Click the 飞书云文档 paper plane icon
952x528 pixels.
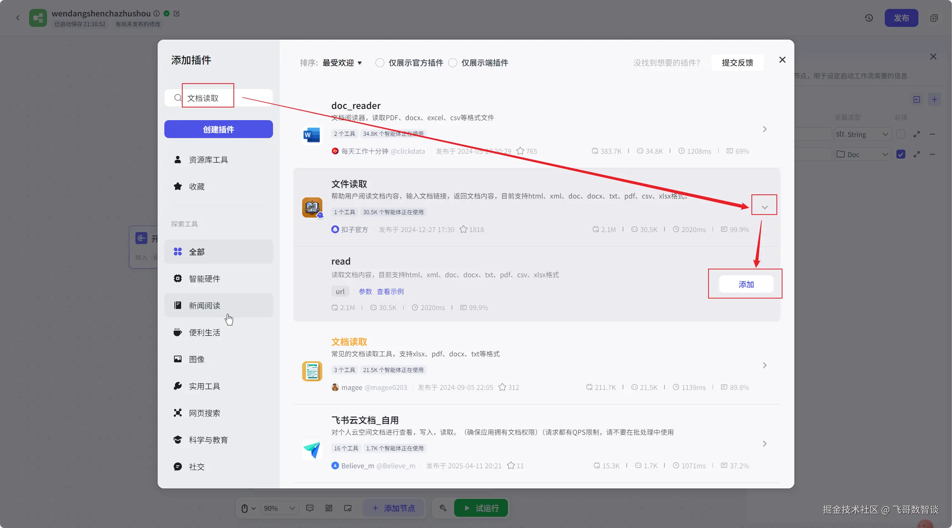click(x=312, y=449)
